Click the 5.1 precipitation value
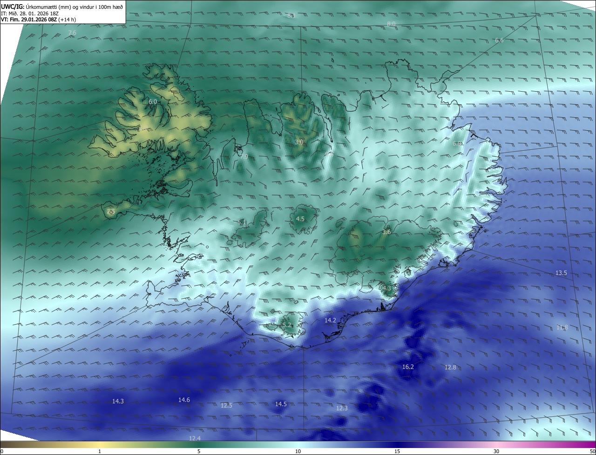The image size is (596, 455). click(x=242, y=222)
